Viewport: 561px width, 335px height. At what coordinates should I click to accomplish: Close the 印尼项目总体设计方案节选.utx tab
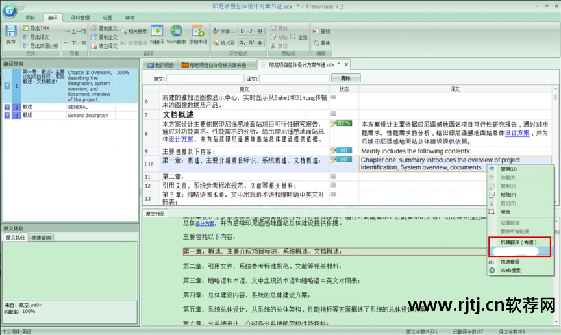[x=346, y=64]
